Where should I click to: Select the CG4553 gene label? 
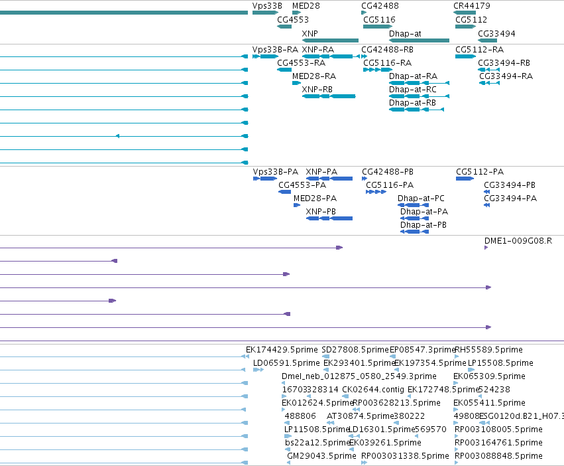(x=293, y=19)
